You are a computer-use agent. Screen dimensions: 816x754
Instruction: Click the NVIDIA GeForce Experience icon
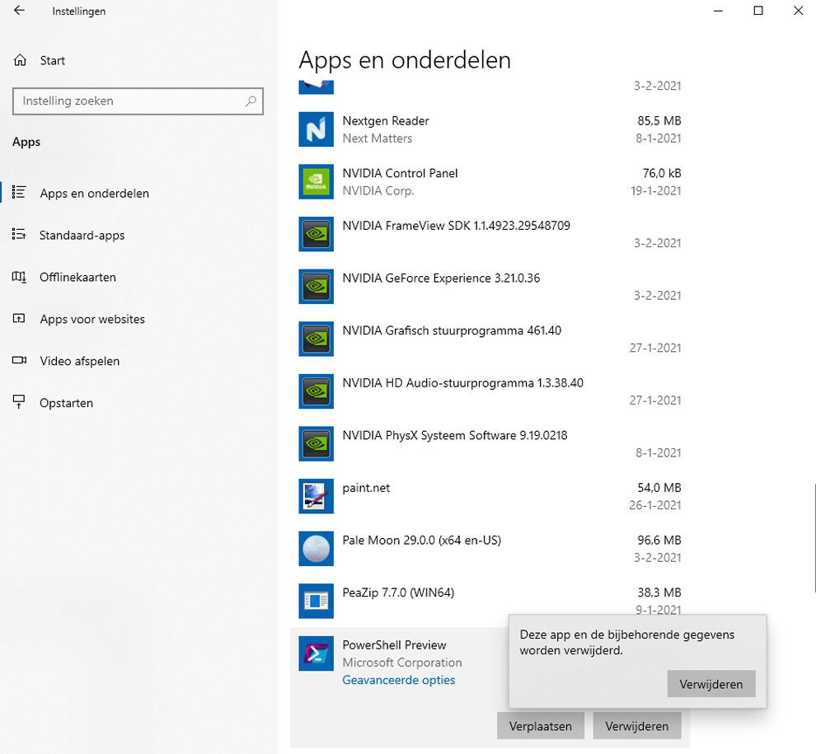316,287
